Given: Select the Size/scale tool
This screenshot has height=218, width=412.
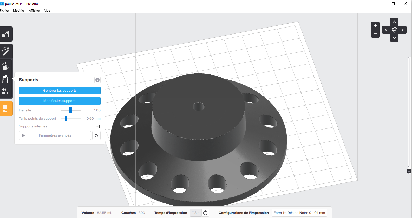Looking at the screenshot, I should click(5, 34).
